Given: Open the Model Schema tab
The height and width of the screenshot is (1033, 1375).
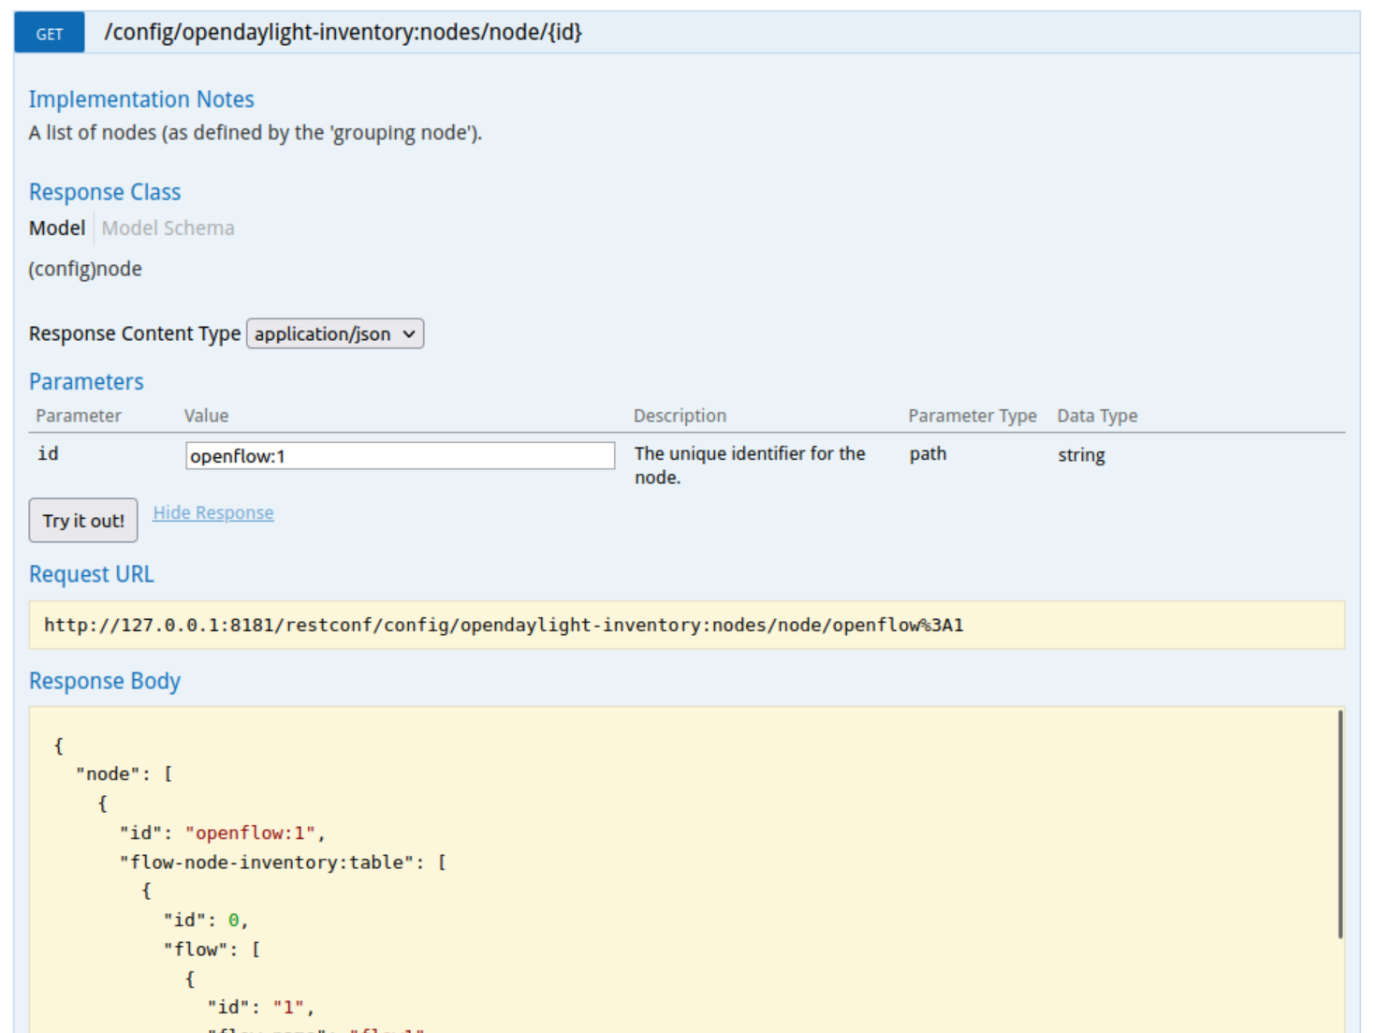Looking at the screenshot, I should [168, 229].
